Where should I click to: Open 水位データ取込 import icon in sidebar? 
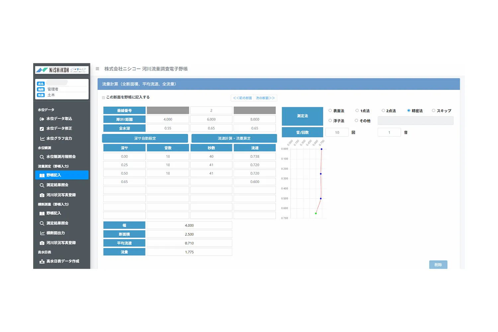pyautogui.click(x=42, y=119)
